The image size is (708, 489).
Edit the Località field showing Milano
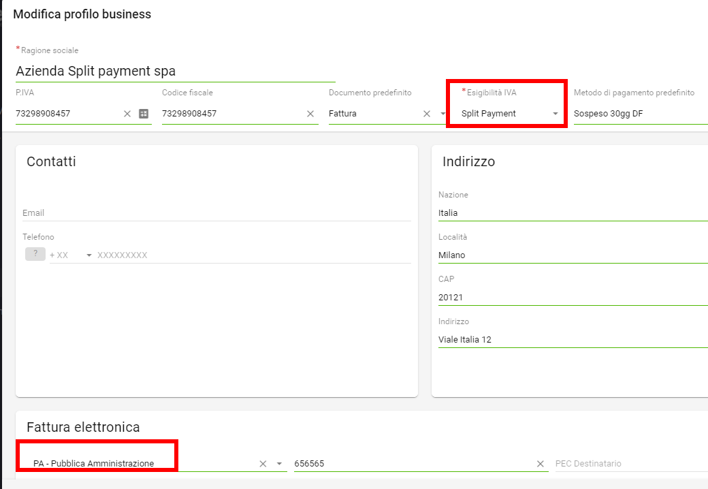tap(573, 255)
